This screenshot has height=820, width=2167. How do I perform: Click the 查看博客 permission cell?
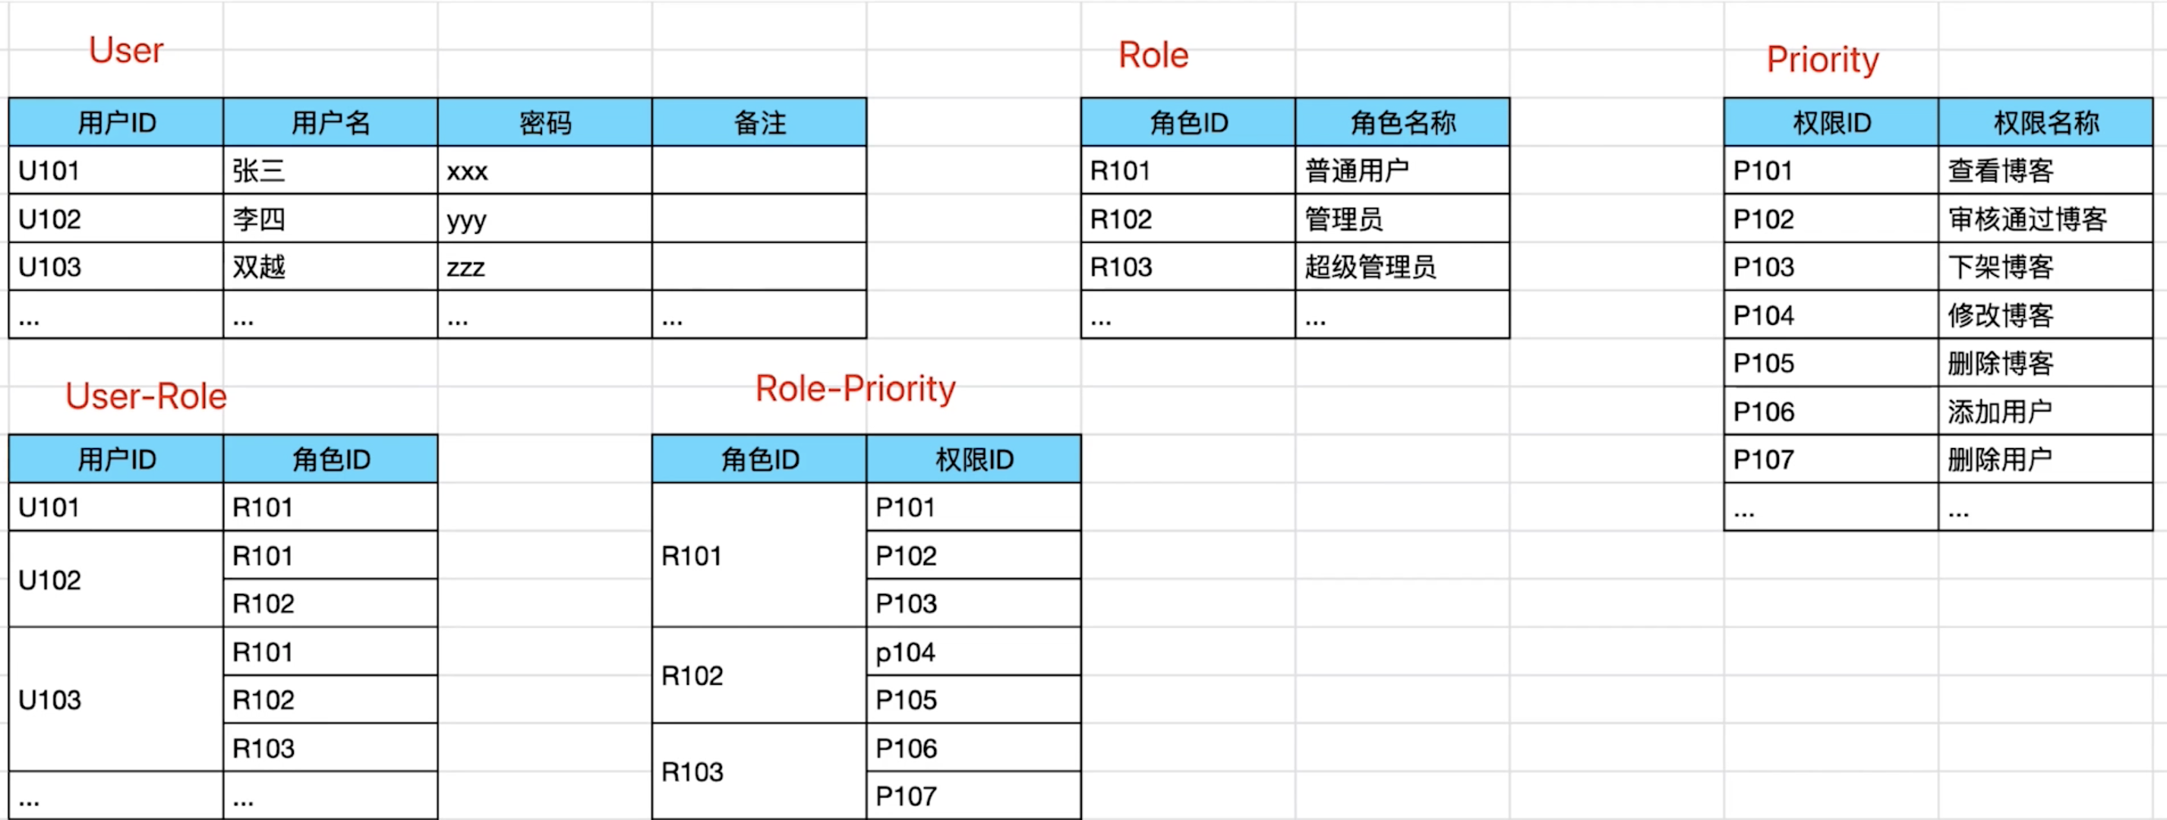(x=2045, y=171)
